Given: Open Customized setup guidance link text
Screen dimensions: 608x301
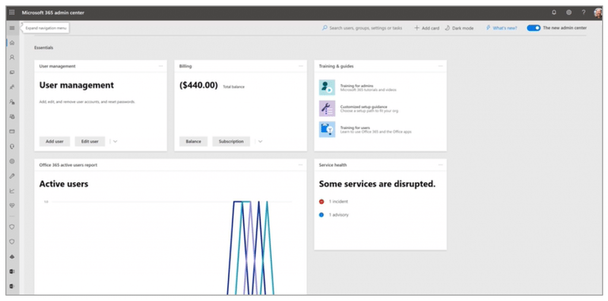Looking at the screenshot, I should [x=364, y=107].
